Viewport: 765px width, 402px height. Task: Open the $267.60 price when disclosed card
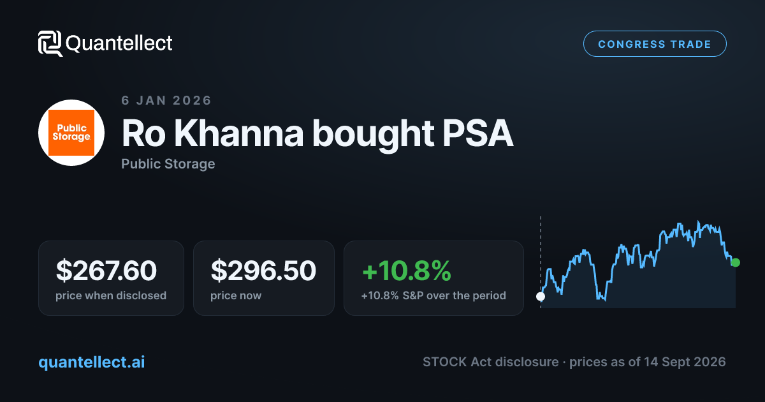(111, 278)
